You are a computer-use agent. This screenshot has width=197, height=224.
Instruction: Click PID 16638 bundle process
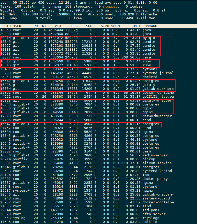coord(78,54)
